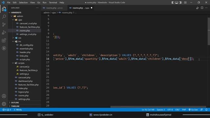
Task: Click Go Live in status bar
Action: coord(193,110)
